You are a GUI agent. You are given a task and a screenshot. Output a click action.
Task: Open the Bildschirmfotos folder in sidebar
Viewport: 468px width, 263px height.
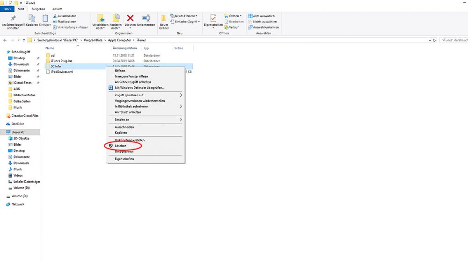24,95
